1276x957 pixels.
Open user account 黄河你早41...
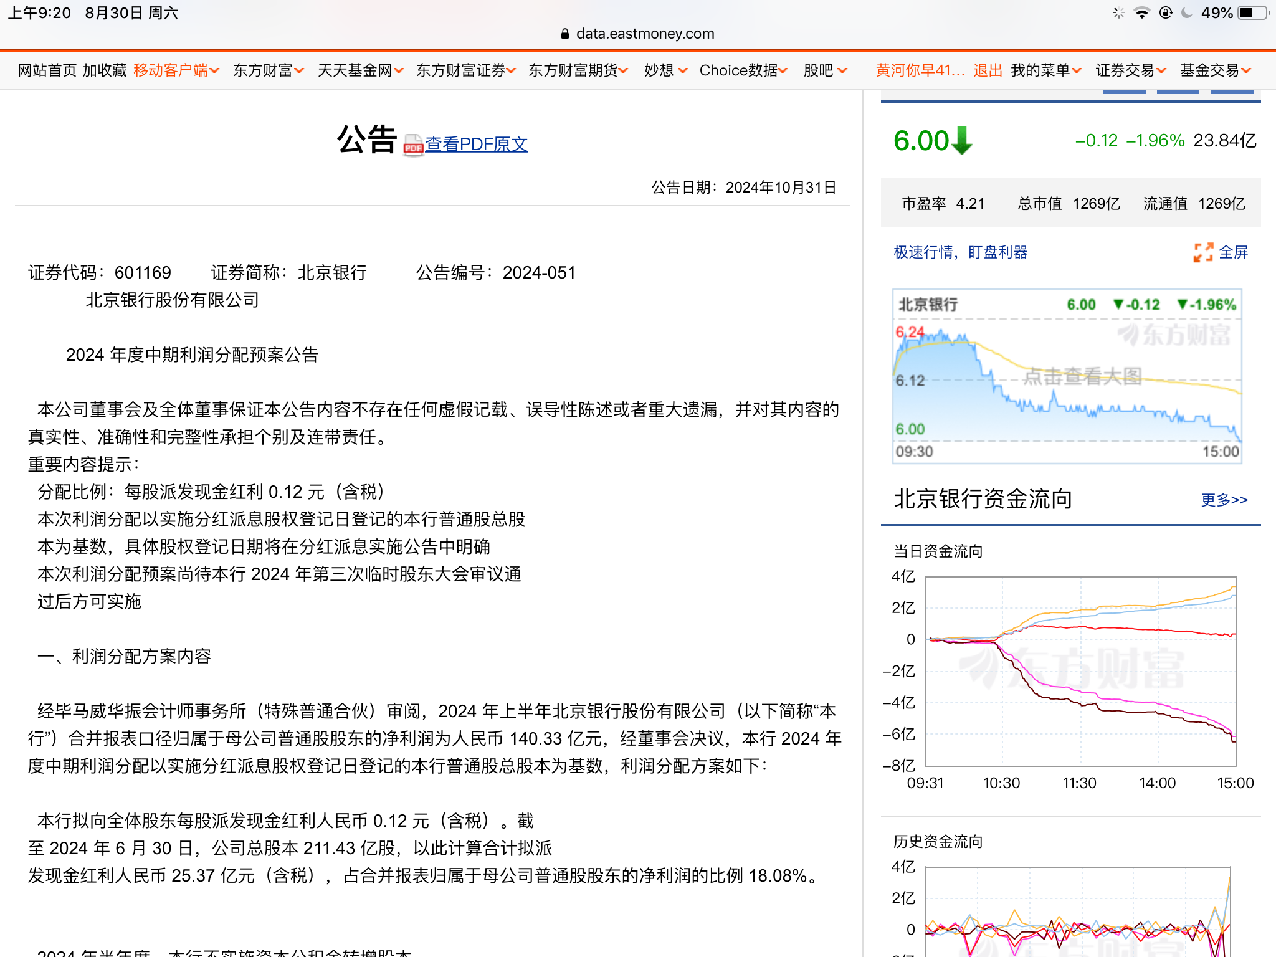pos(920,70)
